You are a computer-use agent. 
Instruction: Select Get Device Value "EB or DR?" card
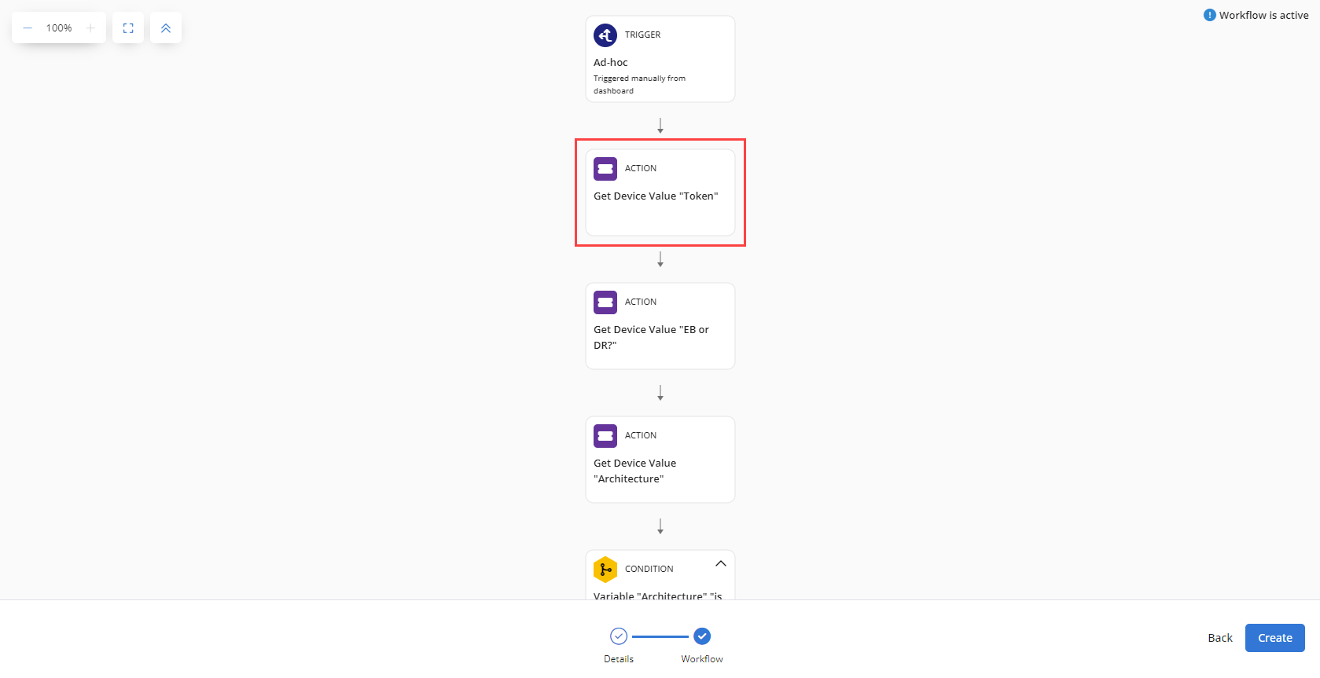point(660,326)
